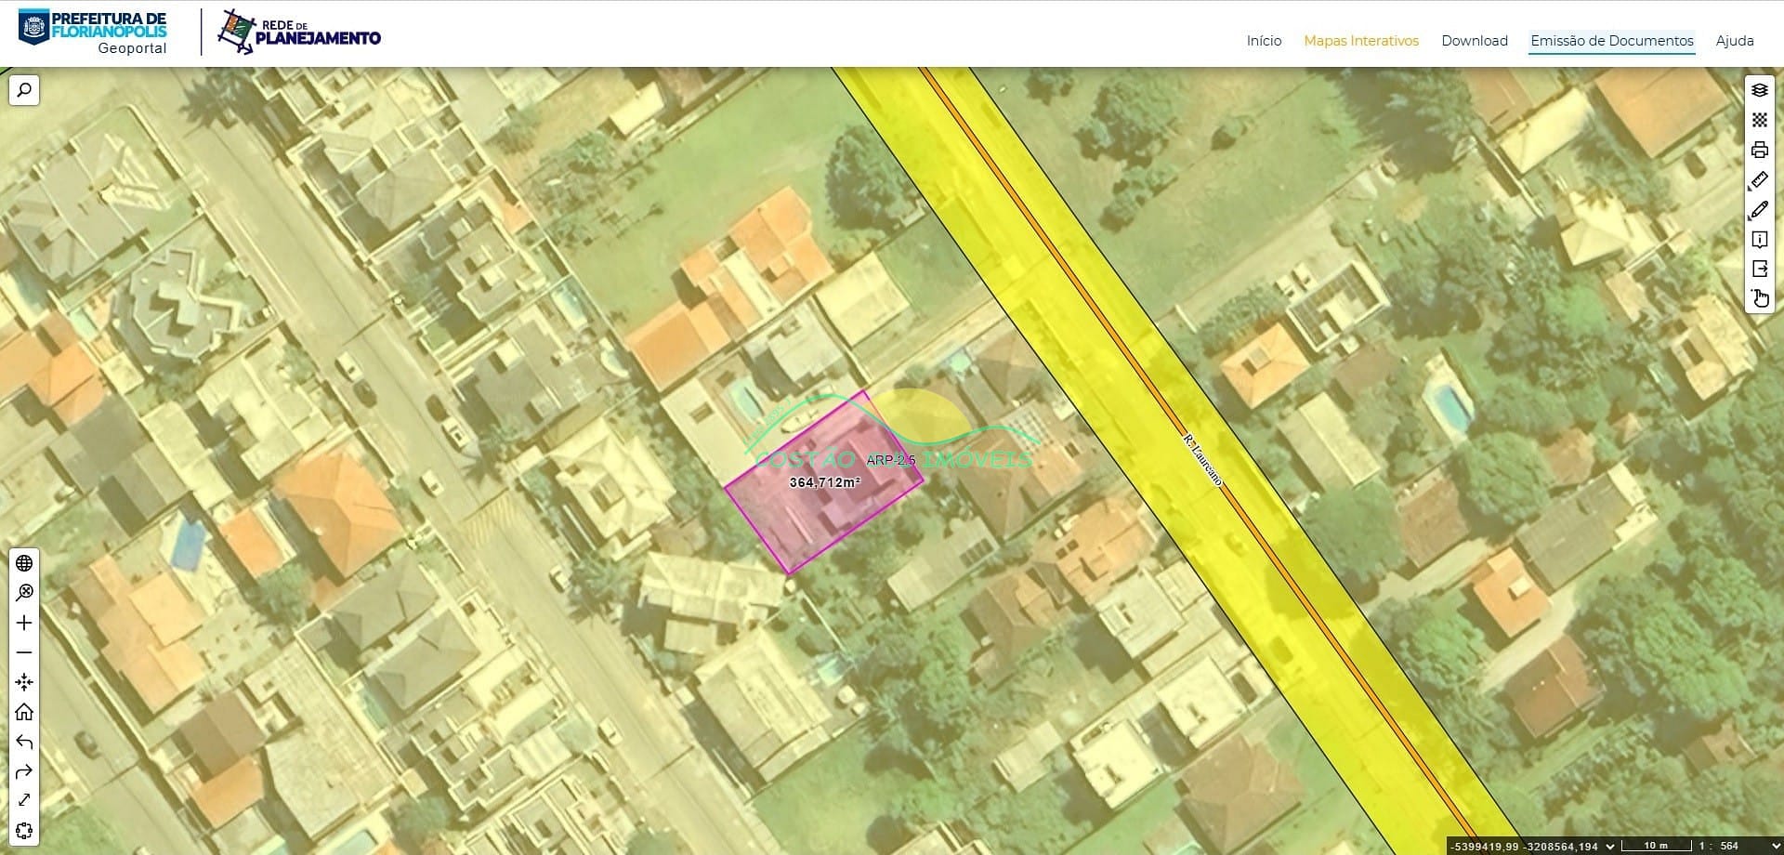Click the Download link
1784x855 pixels.
(1474, 41)
